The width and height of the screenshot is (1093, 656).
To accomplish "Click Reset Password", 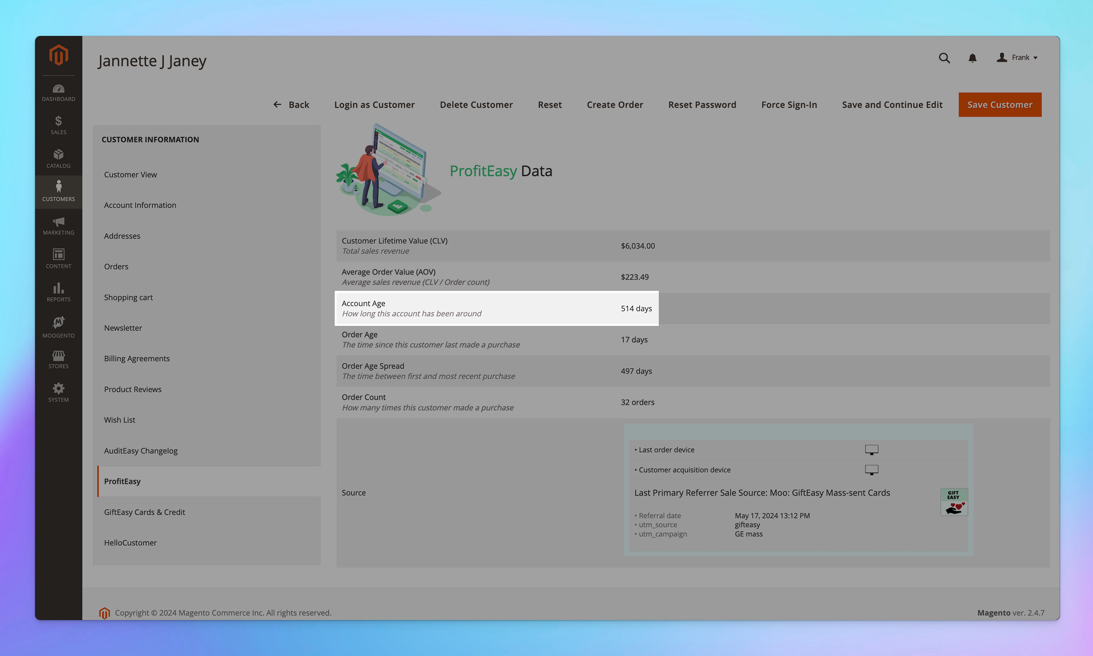I will point(702,105).
